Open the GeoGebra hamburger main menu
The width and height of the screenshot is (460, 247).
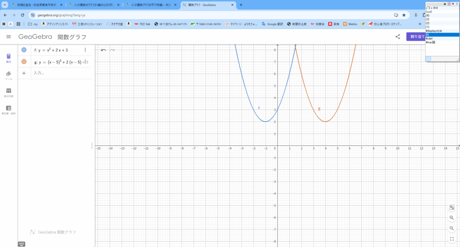pyautogui.click(x=9, y=37)
